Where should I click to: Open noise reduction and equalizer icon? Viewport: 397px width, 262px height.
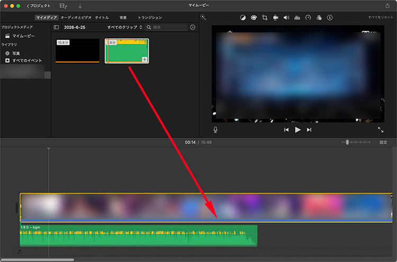point(297,18)
